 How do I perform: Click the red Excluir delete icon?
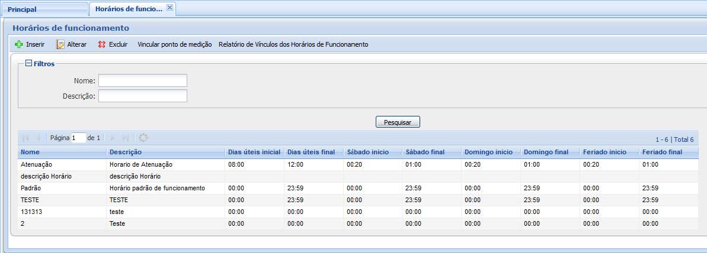click(x=102, y=44)
